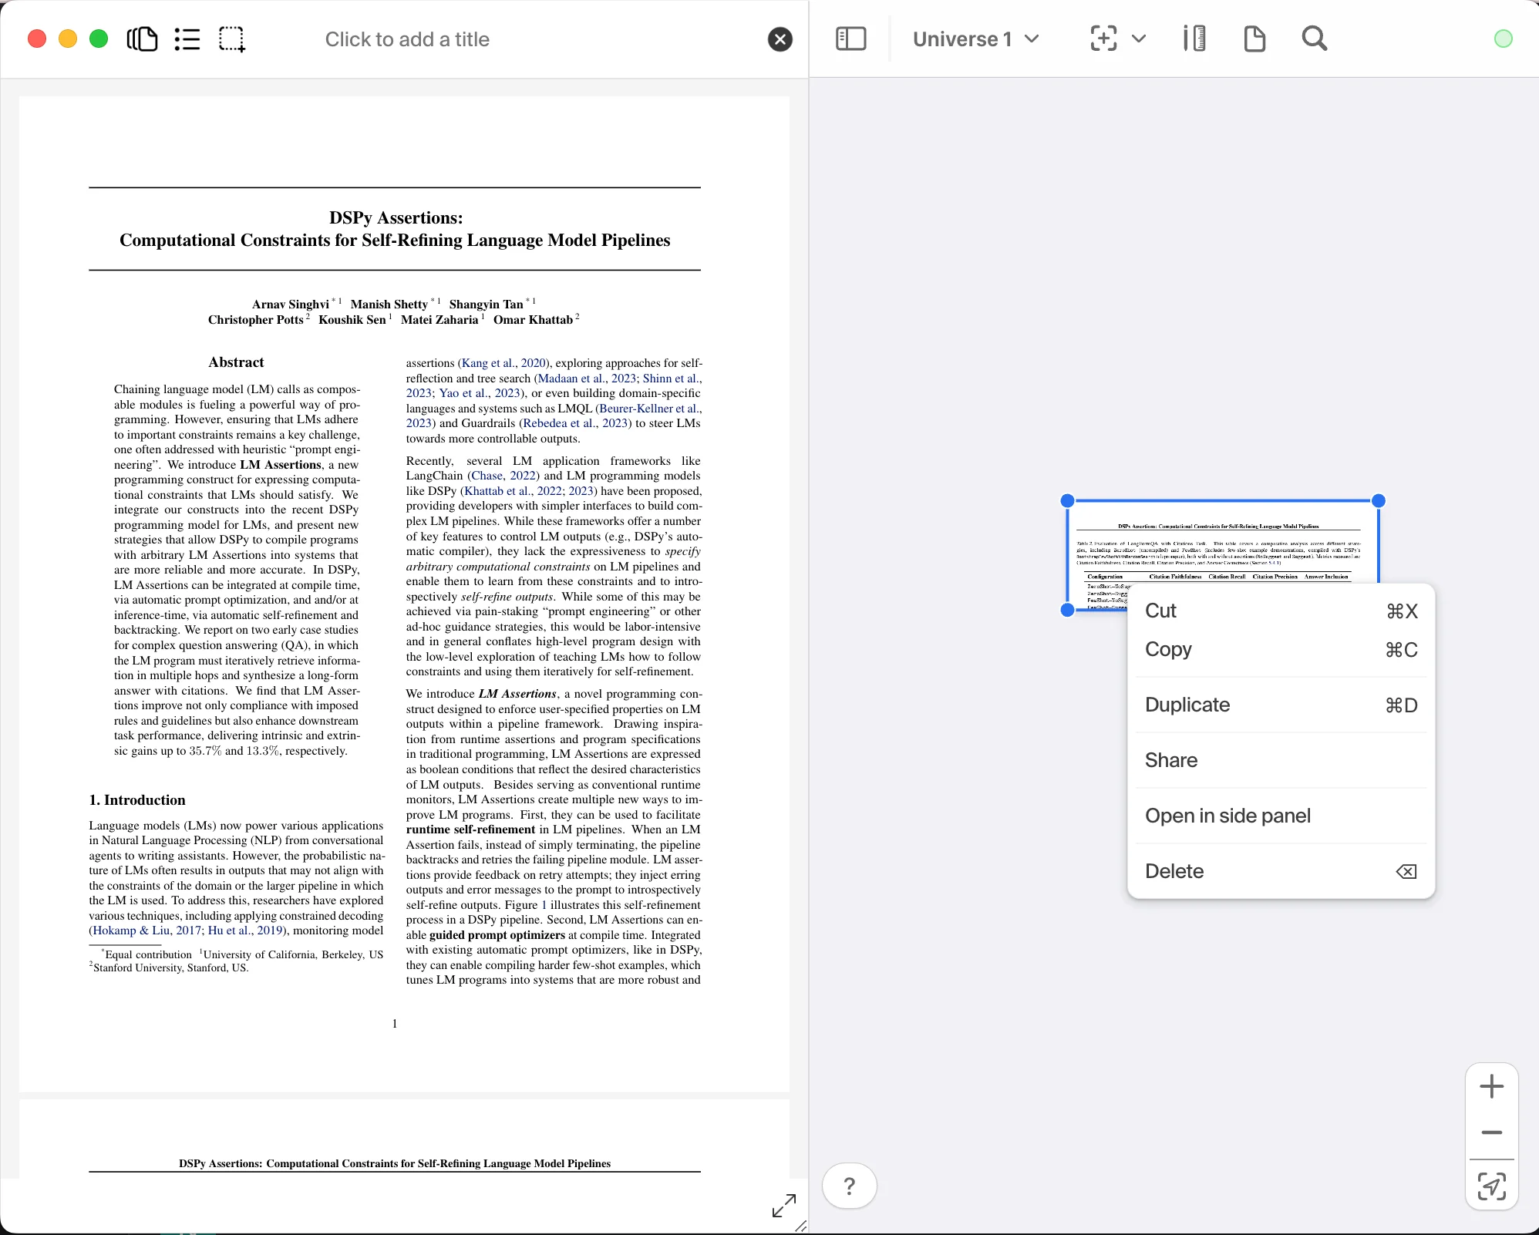Click the title field to add a title
This screenshot has width=1539, height=1235.
406,39
